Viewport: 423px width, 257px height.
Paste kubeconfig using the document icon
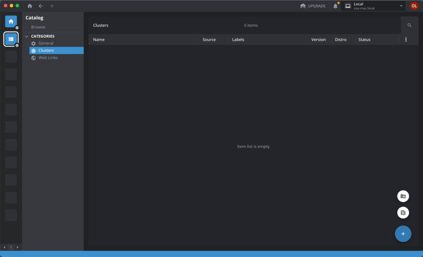point(403,212)
